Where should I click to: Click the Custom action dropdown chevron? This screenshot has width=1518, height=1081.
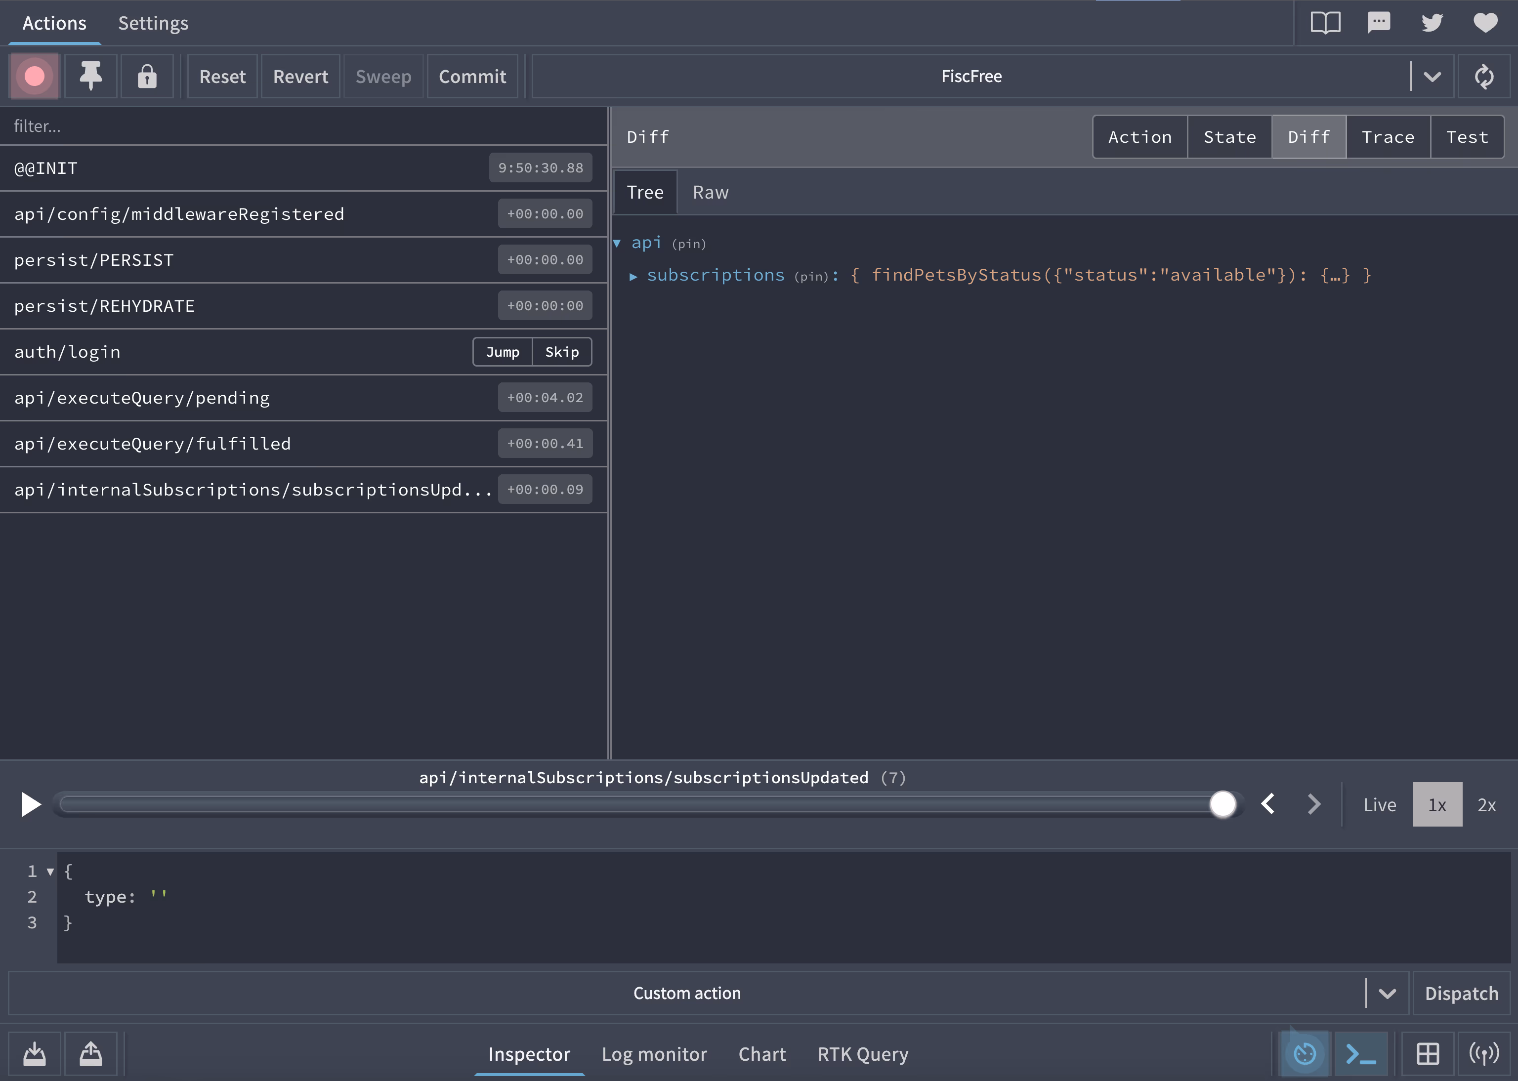click(x=1388, y=993)
